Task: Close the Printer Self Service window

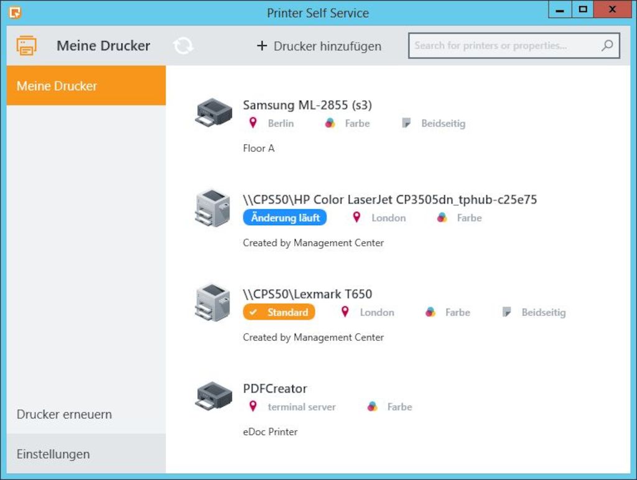Action: tap(612, 9)
